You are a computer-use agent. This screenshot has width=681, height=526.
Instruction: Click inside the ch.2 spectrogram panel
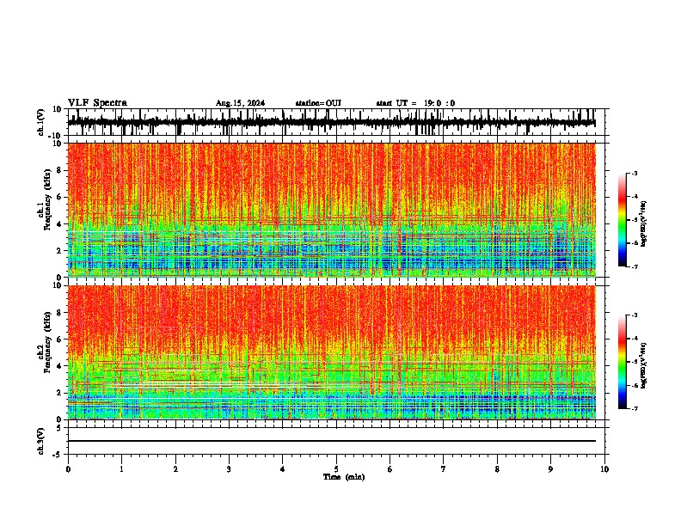pos(331,352)
